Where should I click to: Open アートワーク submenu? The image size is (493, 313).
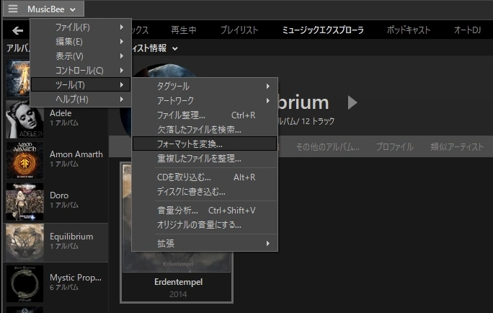click(205, 101)
